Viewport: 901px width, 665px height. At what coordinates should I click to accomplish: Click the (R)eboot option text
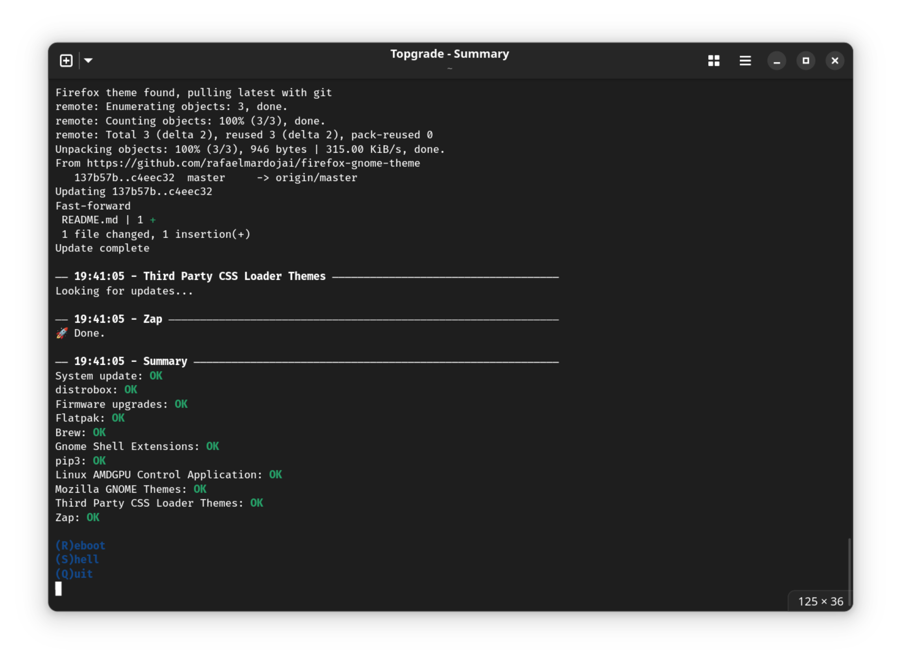pos(80,545)
